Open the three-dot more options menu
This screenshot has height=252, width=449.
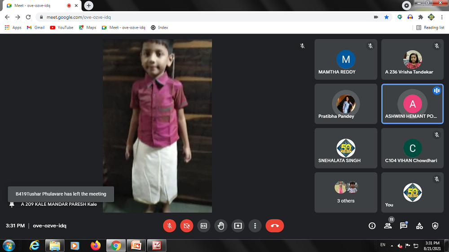click(x=255, y=226)
